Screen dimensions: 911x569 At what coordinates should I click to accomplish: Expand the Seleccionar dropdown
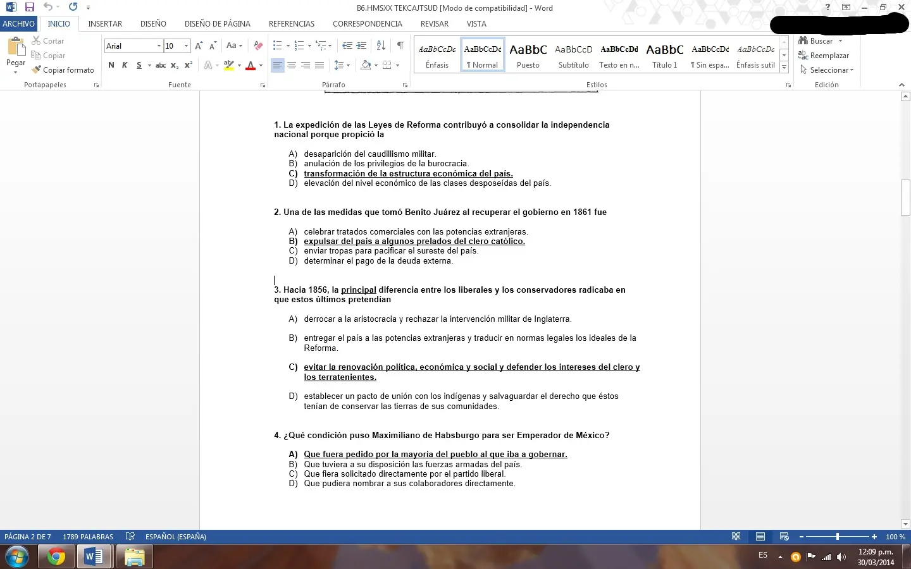click(827, 70)
